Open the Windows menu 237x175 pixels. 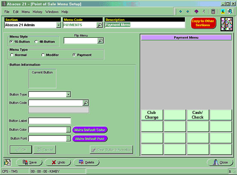(52, 12)
